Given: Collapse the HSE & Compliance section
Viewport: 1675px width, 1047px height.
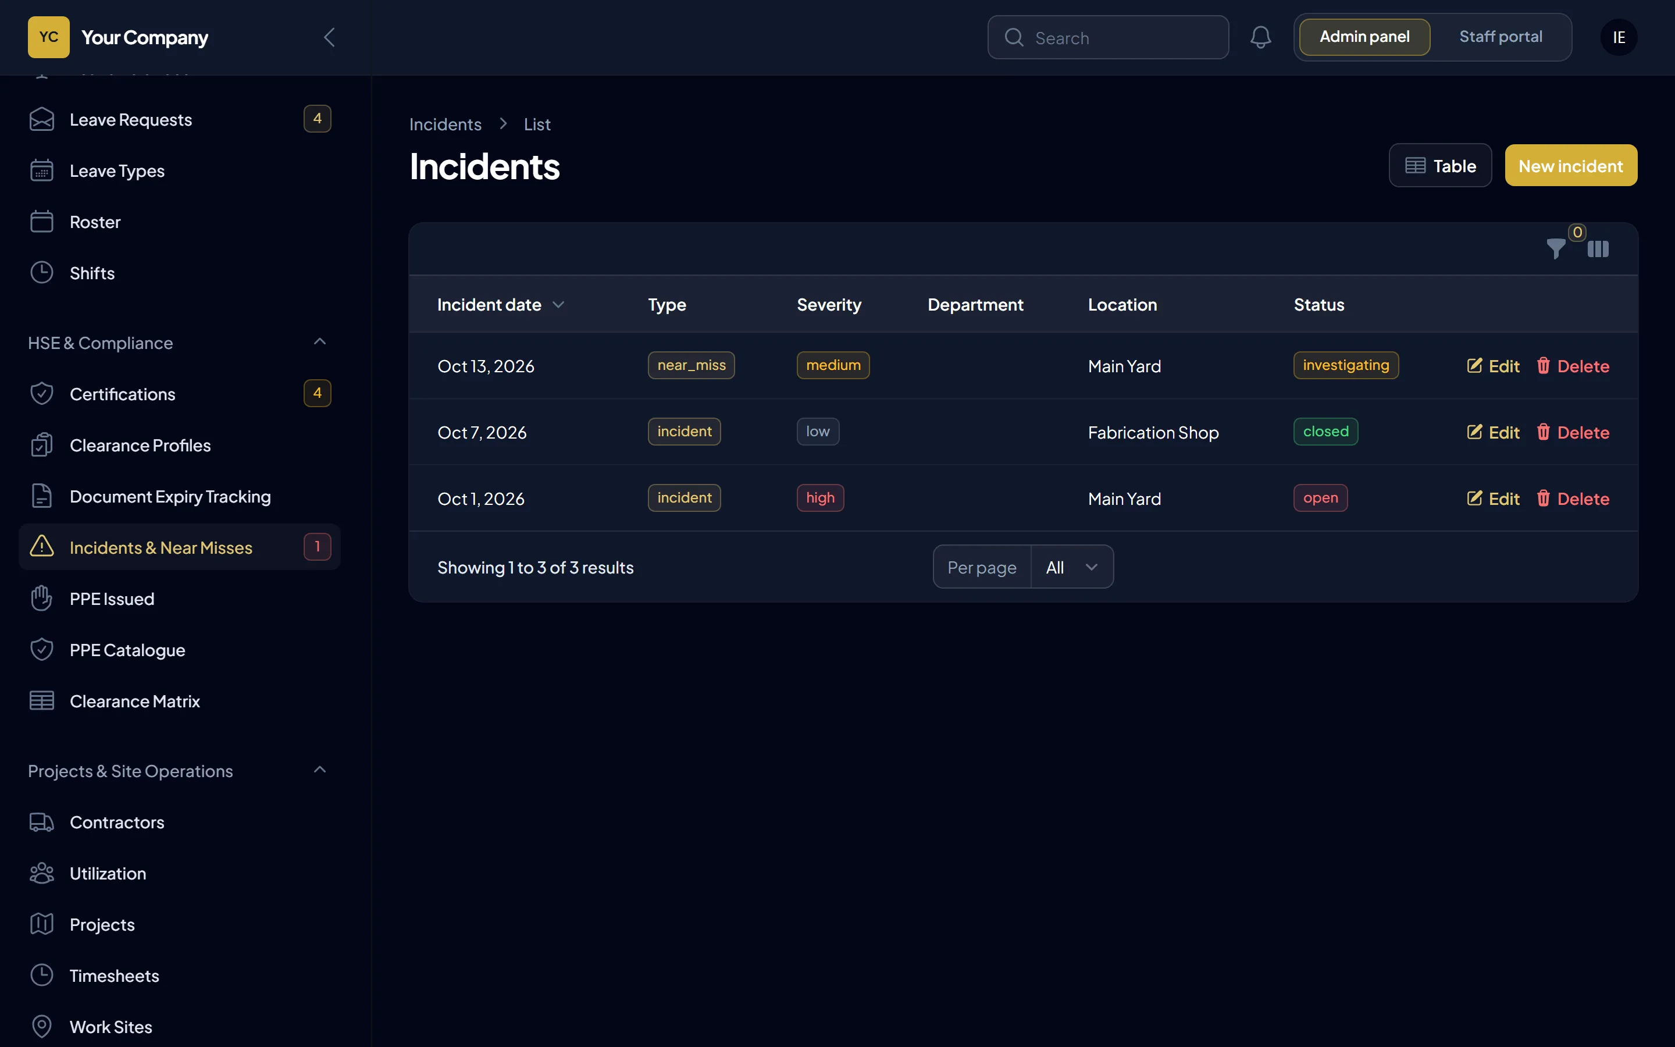Looking at the screenshot, I should point(320,342).
